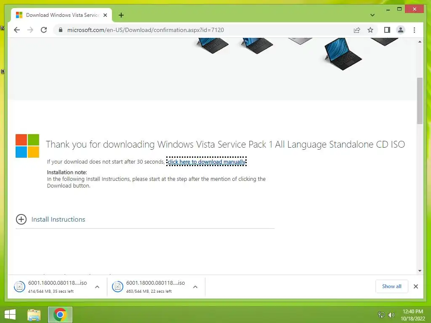Click the page scrollbar thumb

420,101
